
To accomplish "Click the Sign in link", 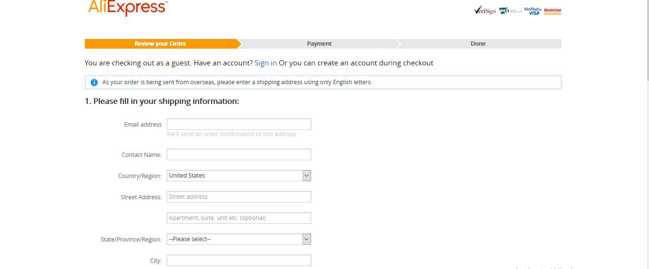I will click(265, 63).
